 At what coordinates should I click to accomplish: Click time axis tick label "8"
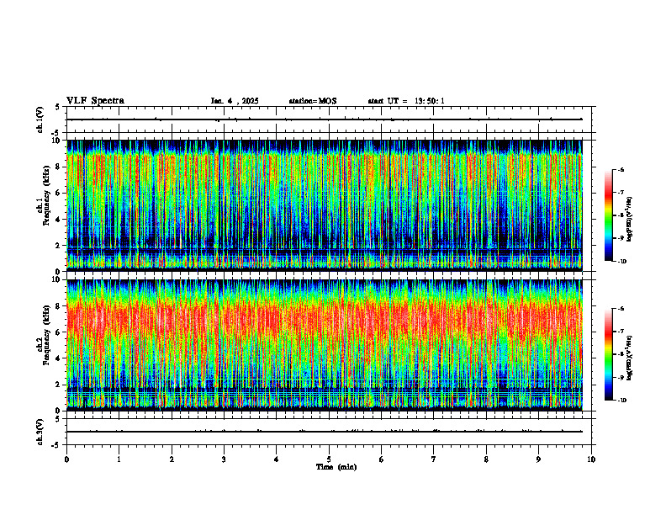(486, 459)
